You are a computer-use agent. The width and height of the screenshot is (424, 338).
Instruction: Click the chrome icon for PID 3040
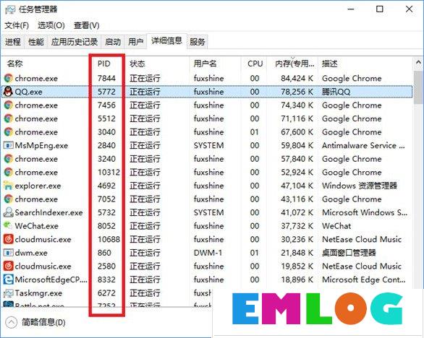(9, 132)
